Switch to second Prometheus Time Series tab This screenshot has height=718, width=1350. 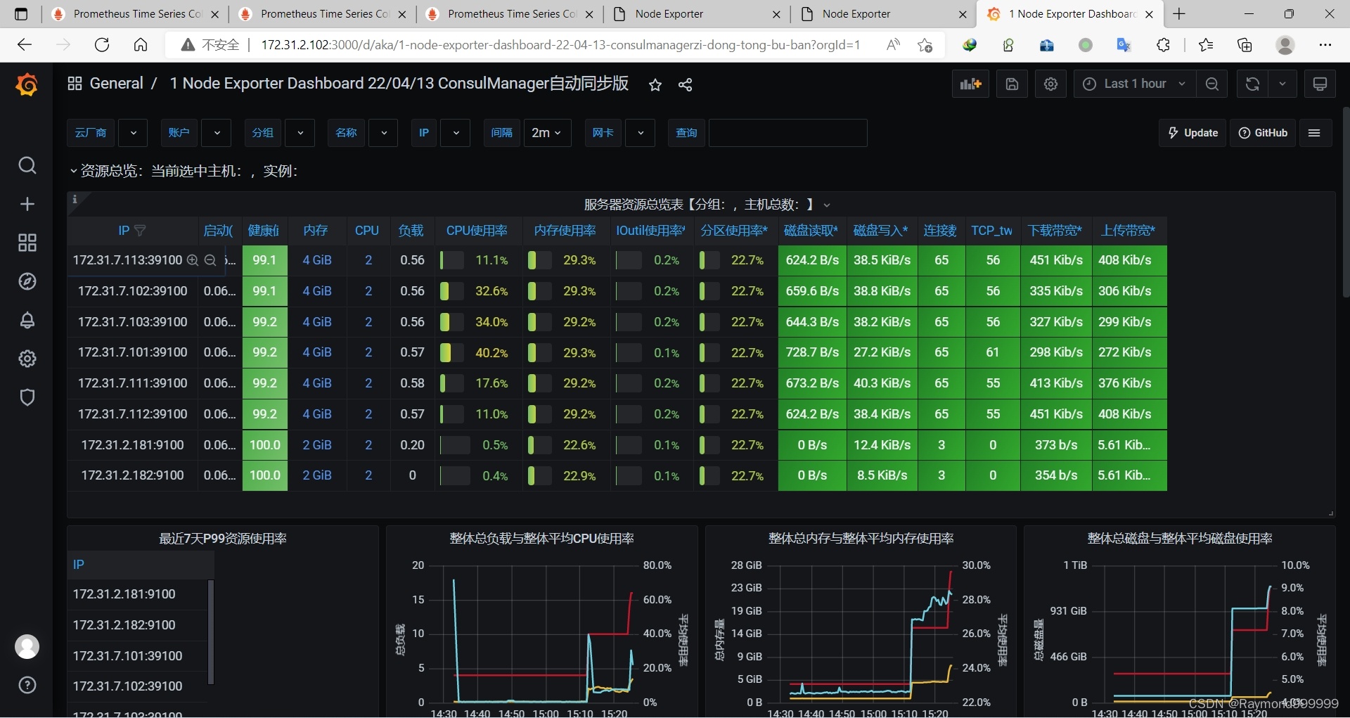click(x=324, y=14)
